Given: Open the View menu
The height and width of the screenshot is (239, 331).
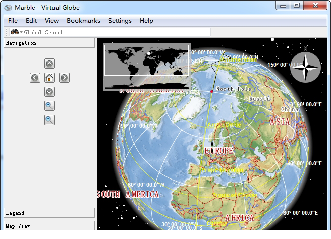Looking at the screenshot, I should [51, 21].
